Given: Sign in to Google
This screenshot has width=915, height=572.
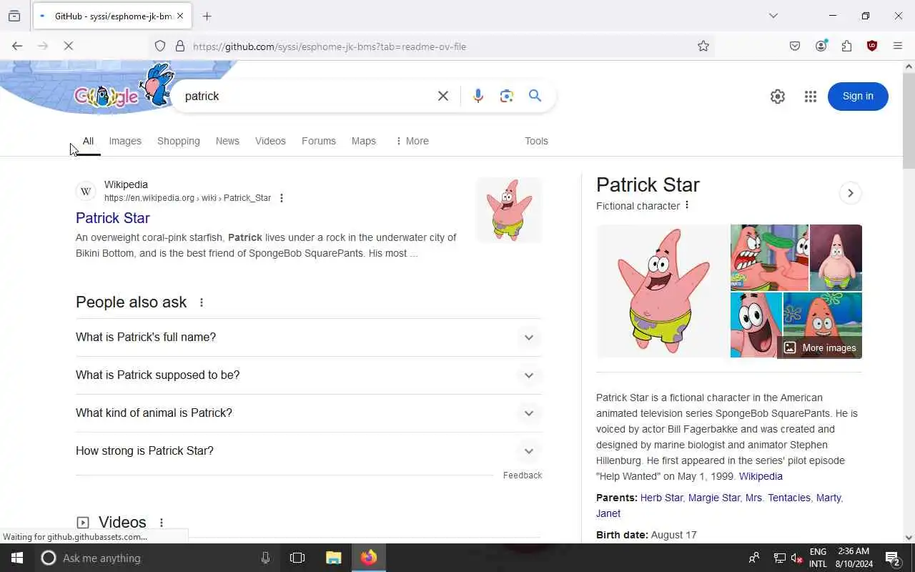Looking at the screenshot, I should [858, 97].
